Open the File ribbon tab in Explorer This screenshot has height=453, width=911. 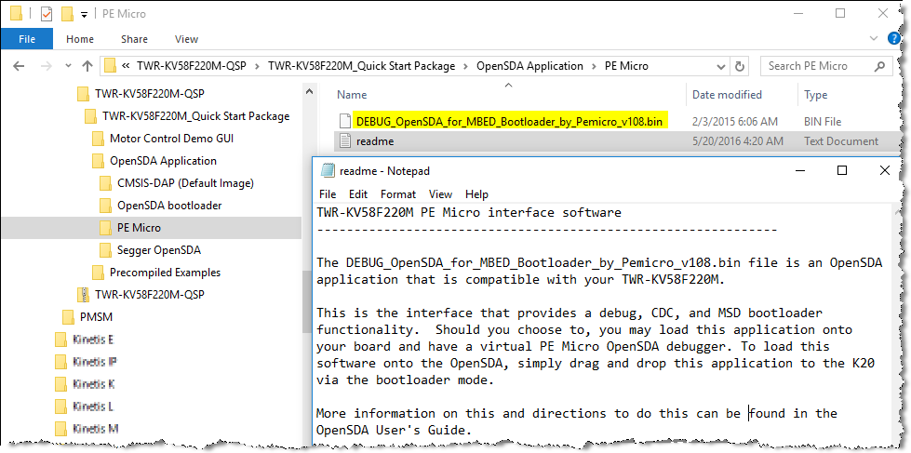click(x=27, y=39)
